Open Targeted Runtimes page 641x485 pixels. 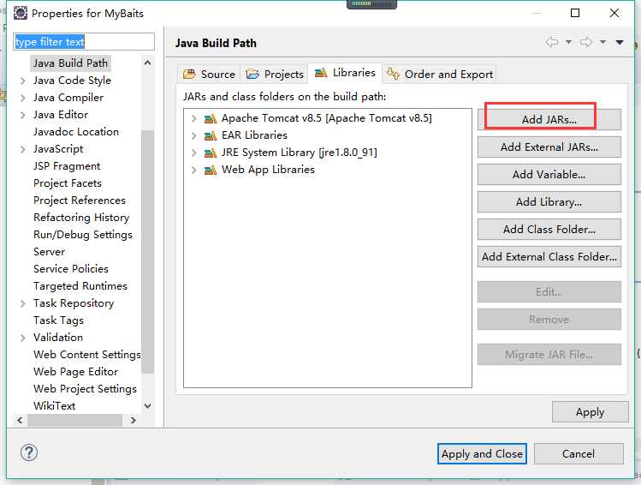tap(80, 286)
